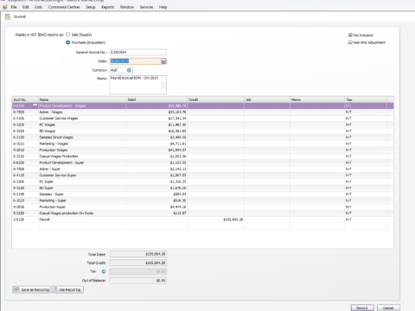
Task: Open the Setup menu
Action: click(x=91, y=7)
